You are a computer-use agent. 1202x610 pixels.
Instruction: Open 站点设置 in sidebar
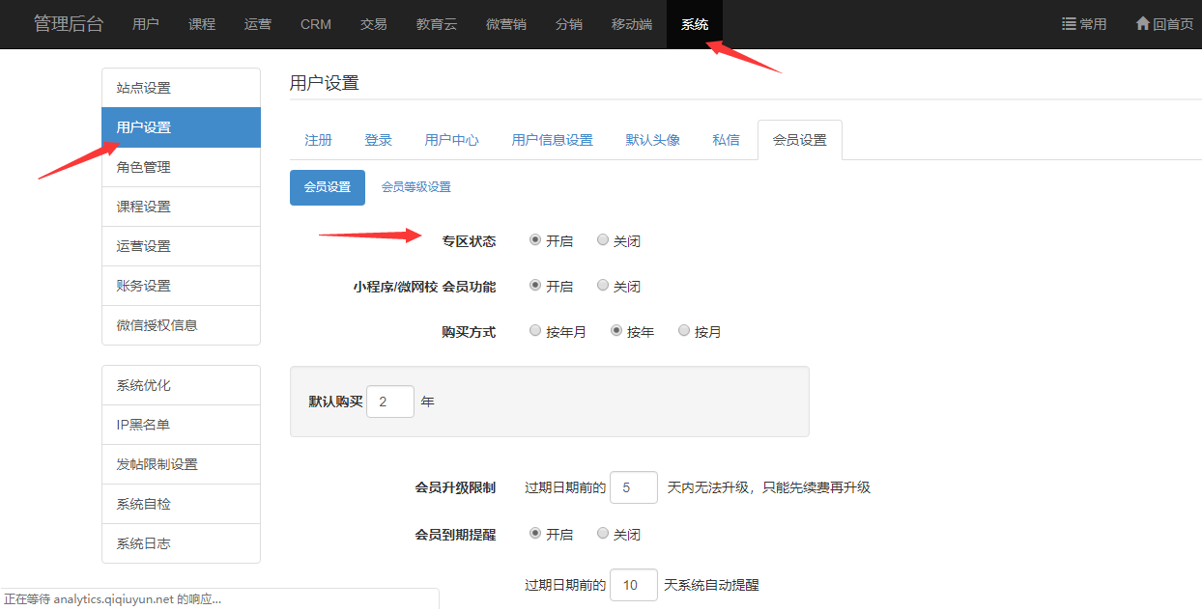click(x=181, y=88)
